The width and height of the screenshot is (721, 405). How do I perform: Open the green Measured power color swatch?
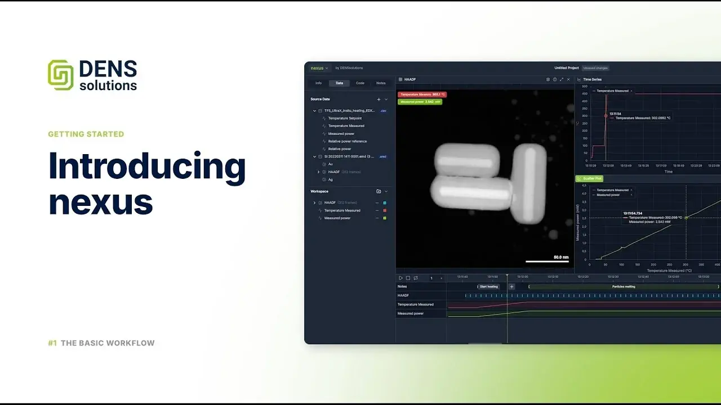click(x=385, y=218)
